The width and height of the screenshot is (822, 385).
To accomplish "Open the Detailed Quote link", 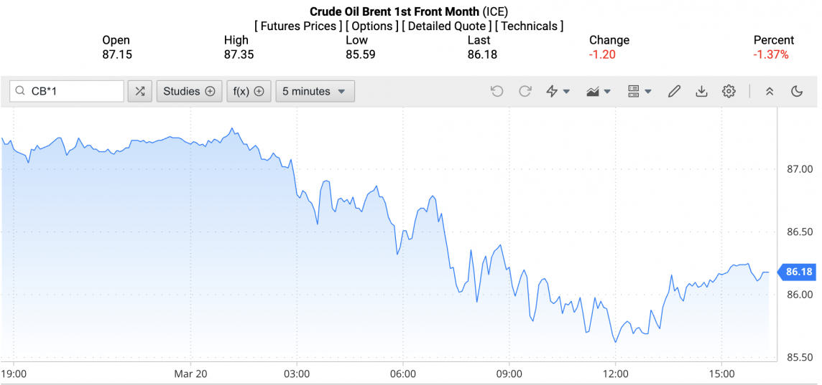I will (x=447, y=26).
